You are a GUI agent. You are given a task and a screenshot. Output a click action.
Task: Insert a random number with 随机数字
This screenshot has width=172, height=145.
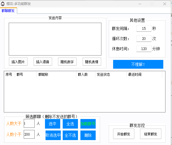(67, 62)
